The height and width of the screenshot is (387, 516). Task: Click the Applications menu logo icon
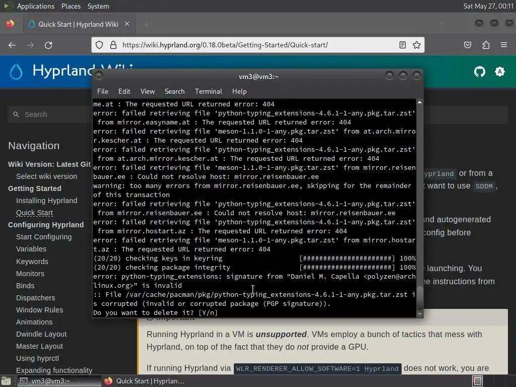(x=8, y=6)
